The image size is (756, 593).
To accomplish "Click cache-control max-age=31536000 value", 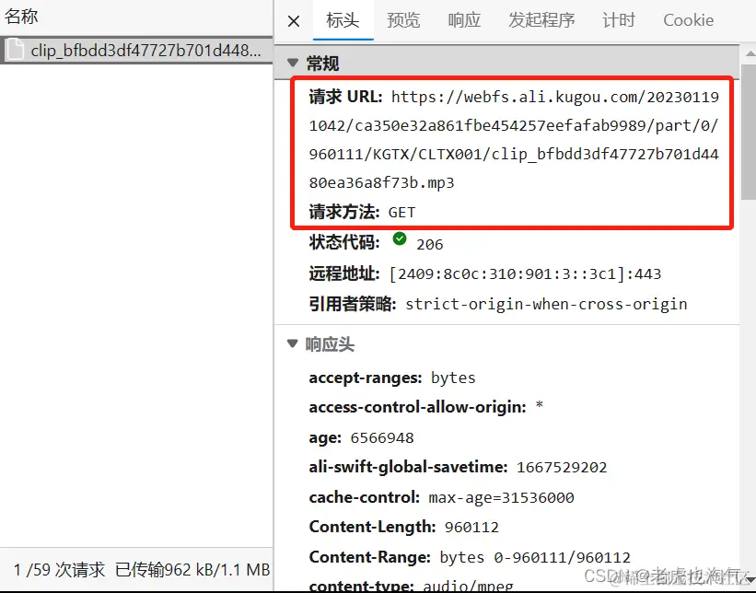I will pyautogui.click(x=502, y=497).
